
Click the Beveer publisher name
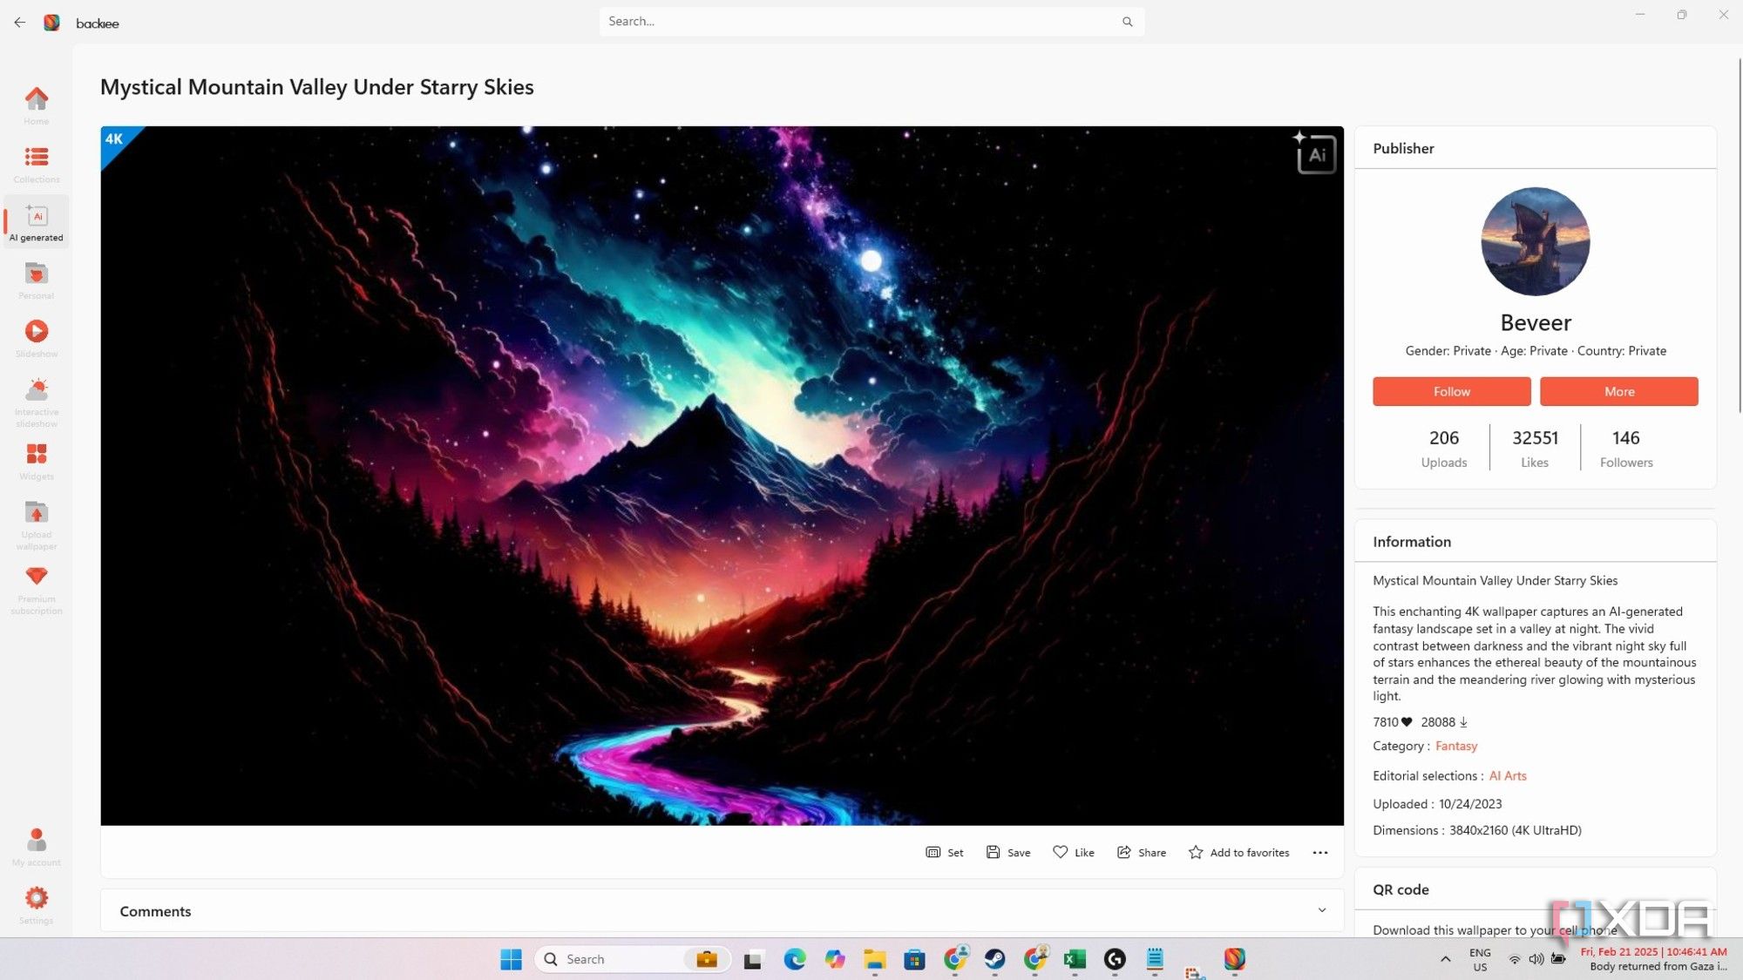click(x=1536, y=322)
